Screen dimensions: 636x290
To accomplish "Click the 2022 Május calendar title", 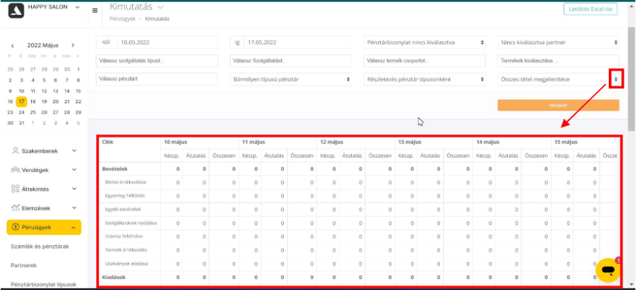I will click(x=43, y=46).
